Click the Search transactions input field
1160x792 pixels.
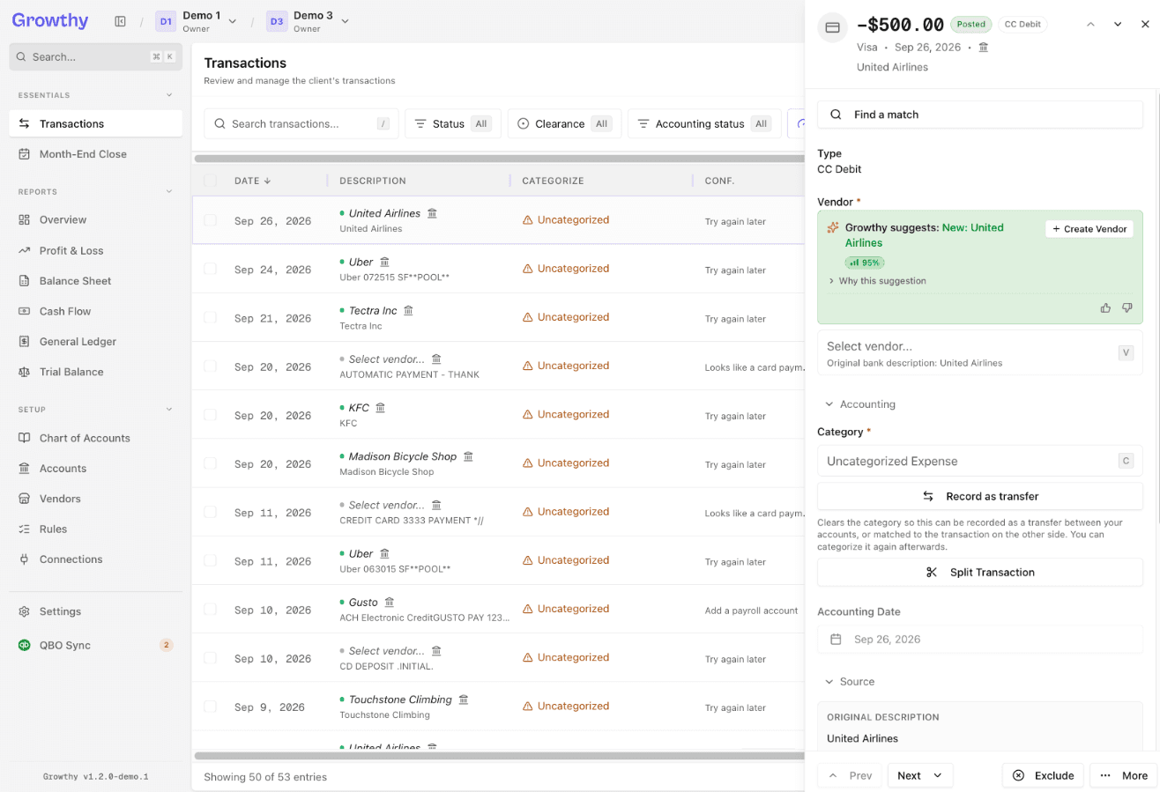click(301, 124)
